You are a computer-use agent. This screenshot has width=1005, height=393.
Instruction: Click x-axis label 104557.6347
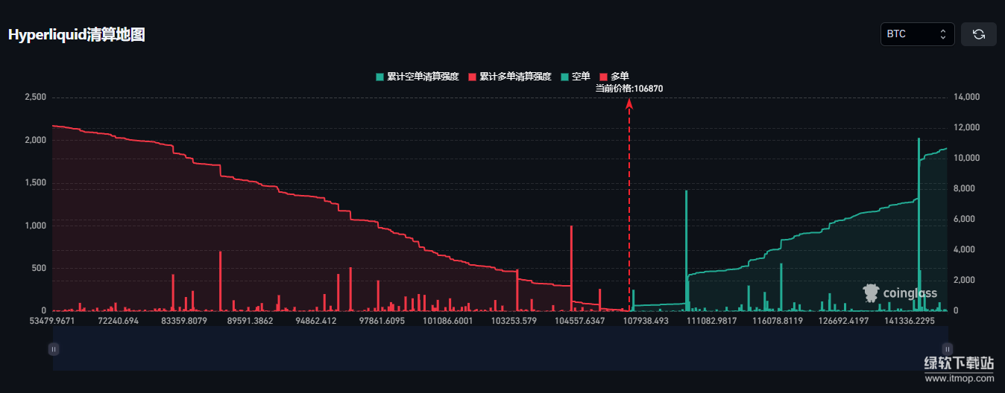tap(580, 321)
